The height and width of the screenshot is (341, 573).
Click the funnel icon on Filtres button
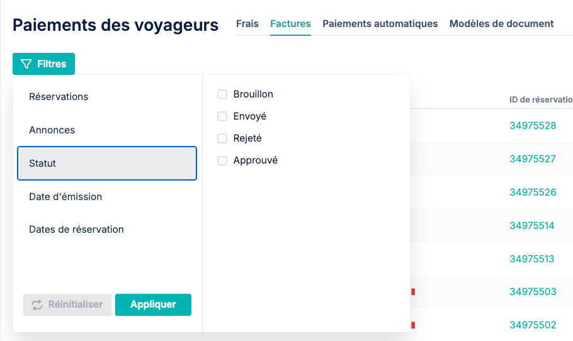[x=26, y=64]
